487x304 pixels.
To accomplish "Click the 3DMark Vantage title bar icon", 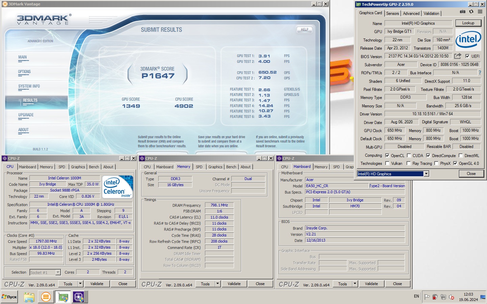I will coord(5,4).
